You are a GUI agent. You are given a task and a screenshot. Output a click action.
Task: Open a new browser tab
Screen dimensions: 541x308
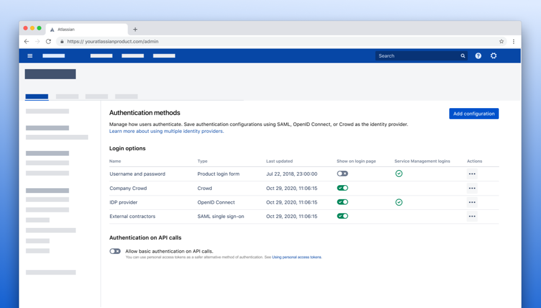pyautogui.click(x=135, y=29)
